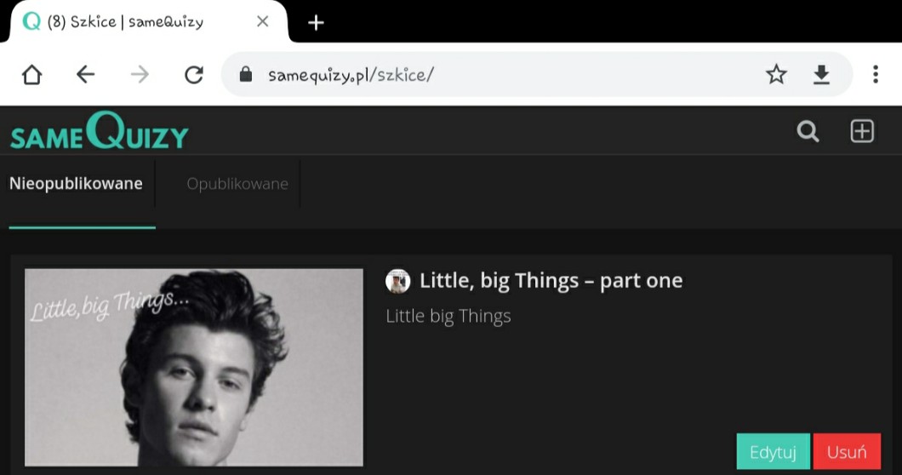Viewport: 902px width, 475px height.
Task: Open a new browser tab
Action: click(x=316, y=22)
